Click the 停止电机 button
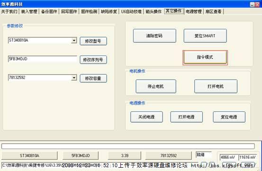262x171 pixels. click(156, 86)
